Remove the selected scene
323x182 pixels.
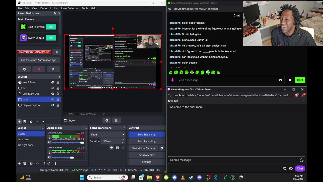(x=25, y=163)
